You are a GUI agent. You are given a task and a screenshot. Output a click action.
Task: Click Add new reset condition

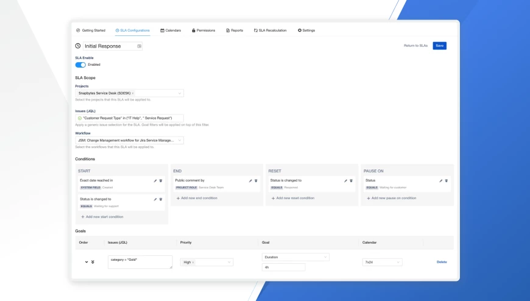292,198
